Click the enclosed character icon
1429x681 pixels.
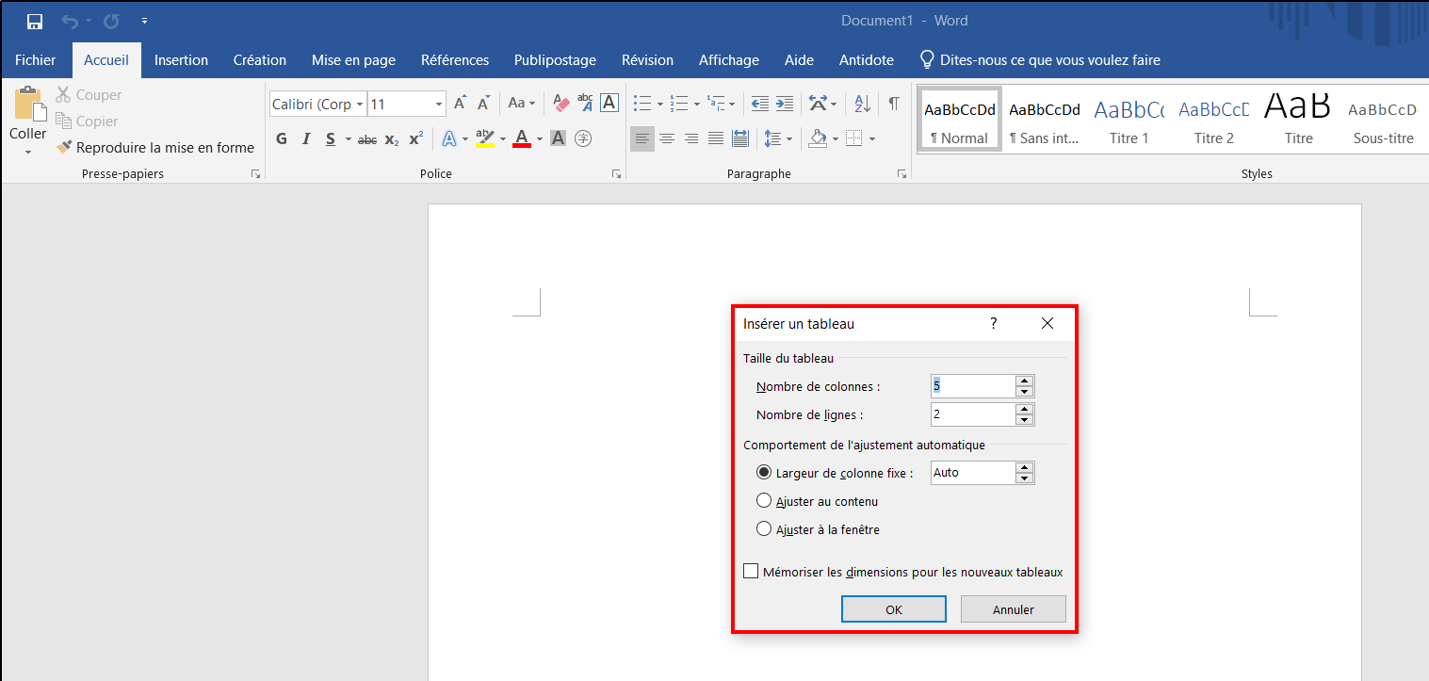[583, 139]
